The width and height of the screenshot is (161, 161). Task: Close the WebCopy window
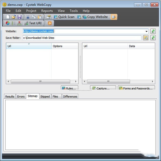(x=155, y=5)
